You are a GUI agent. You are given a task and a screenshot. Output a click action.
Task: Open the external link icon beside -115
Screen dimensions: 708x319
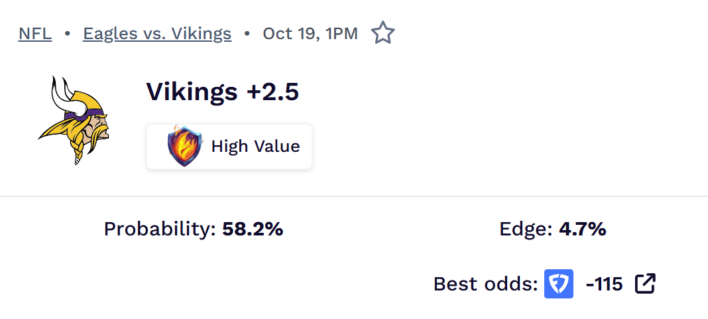(645, 284)
